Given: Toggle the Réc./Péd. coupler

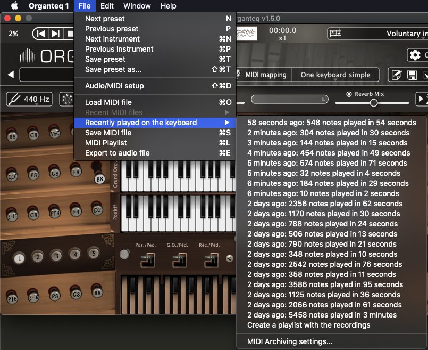Looking at the screenshot, I should point(211,260).
